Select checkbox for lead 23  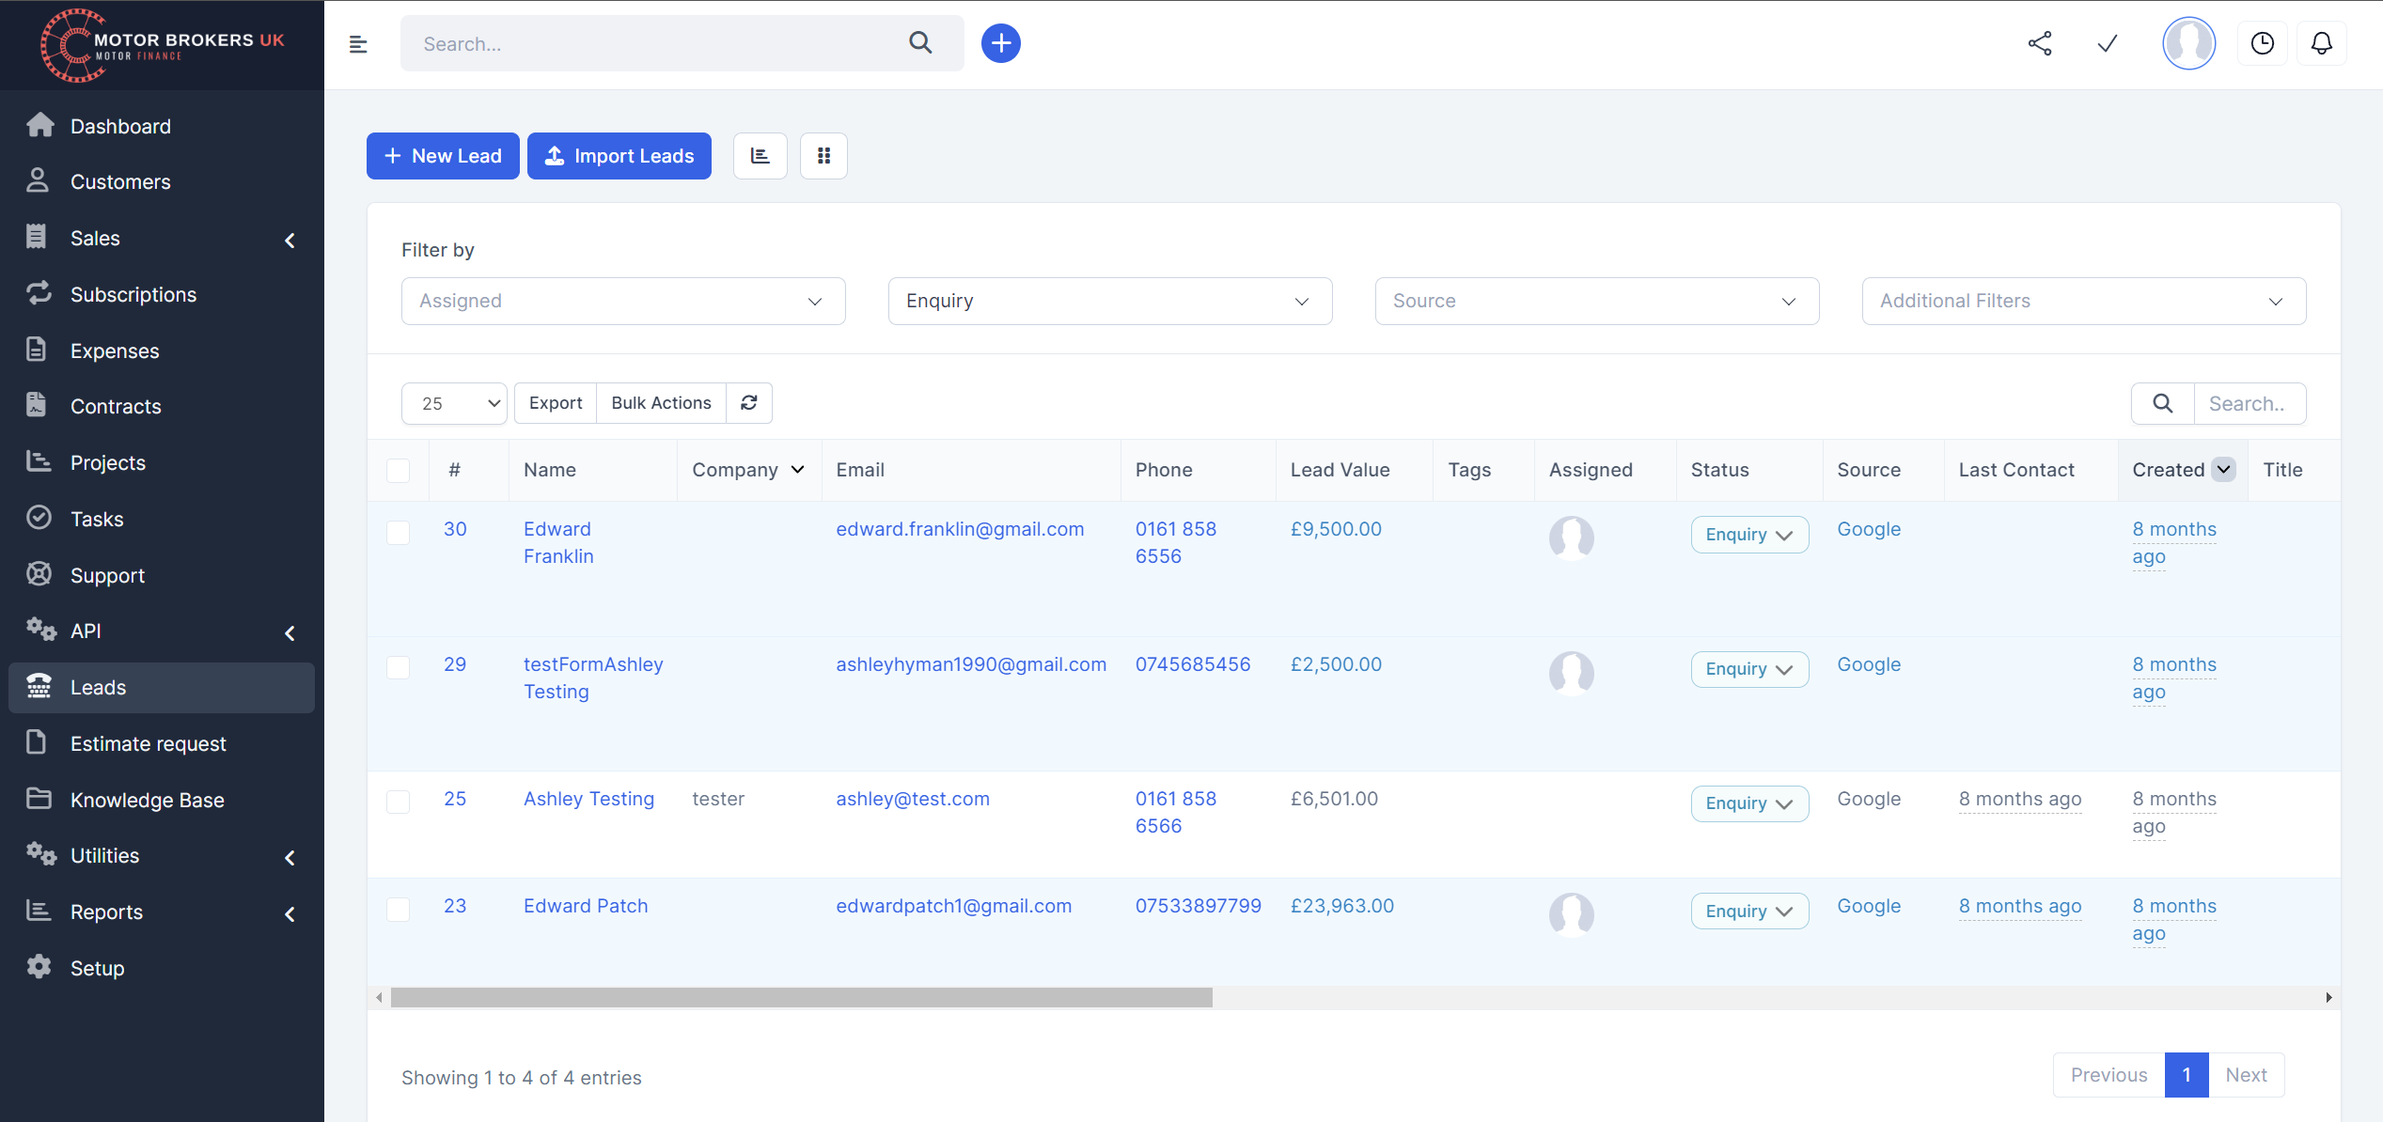tap(398, 909)
